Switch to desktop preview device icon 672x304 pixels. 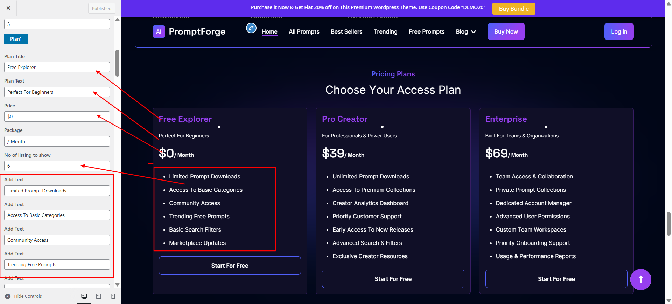(x=84, y=296)
